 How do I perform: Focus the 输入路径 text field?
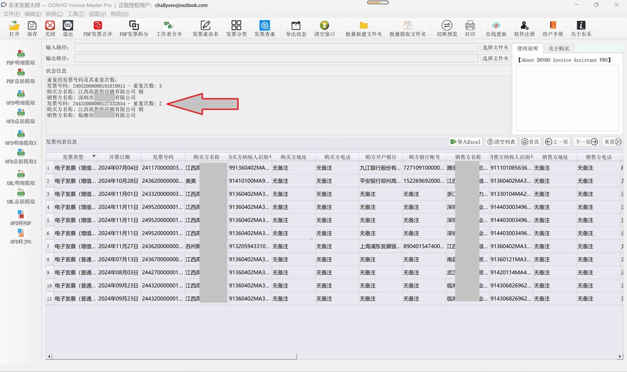(276, 47)
